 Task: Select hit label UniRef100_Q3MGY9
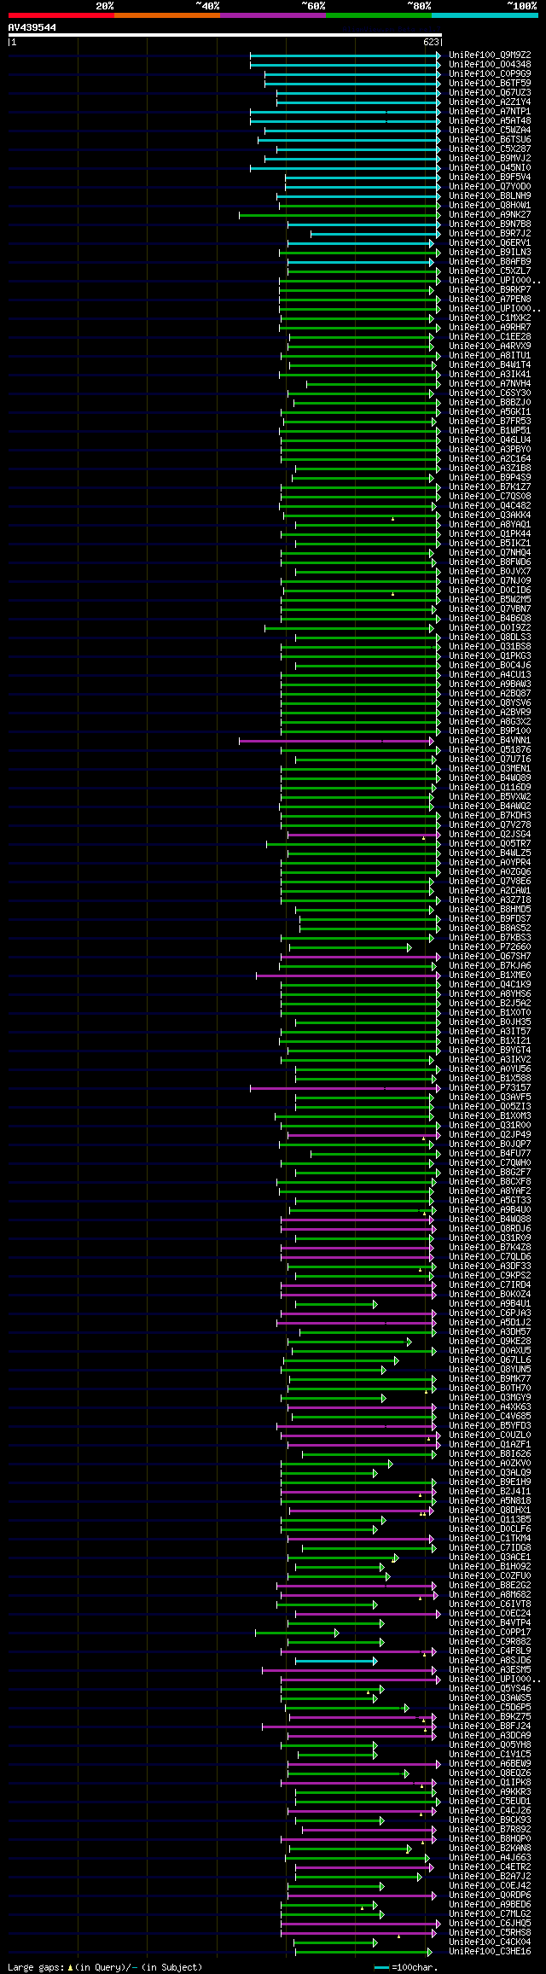pyautogui.click(x=490, y=1398)
